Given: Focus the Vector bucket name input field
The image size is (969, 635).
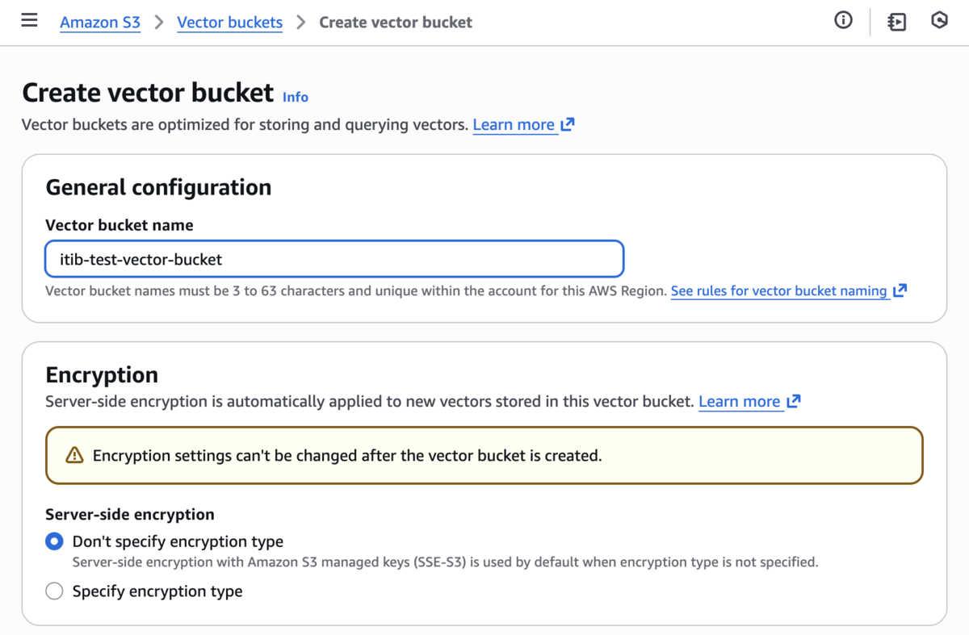Looking at the screenshot, I should [x=334, y=259].
